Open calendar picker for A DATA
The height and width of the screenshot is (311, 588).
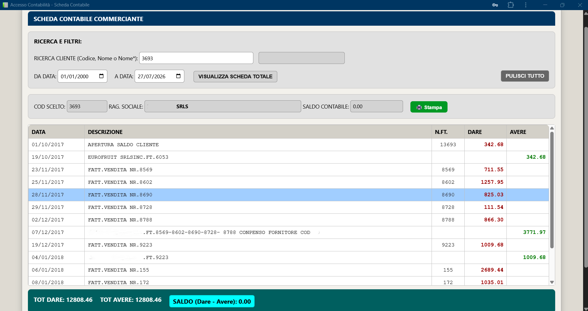[x=179, y=76]
